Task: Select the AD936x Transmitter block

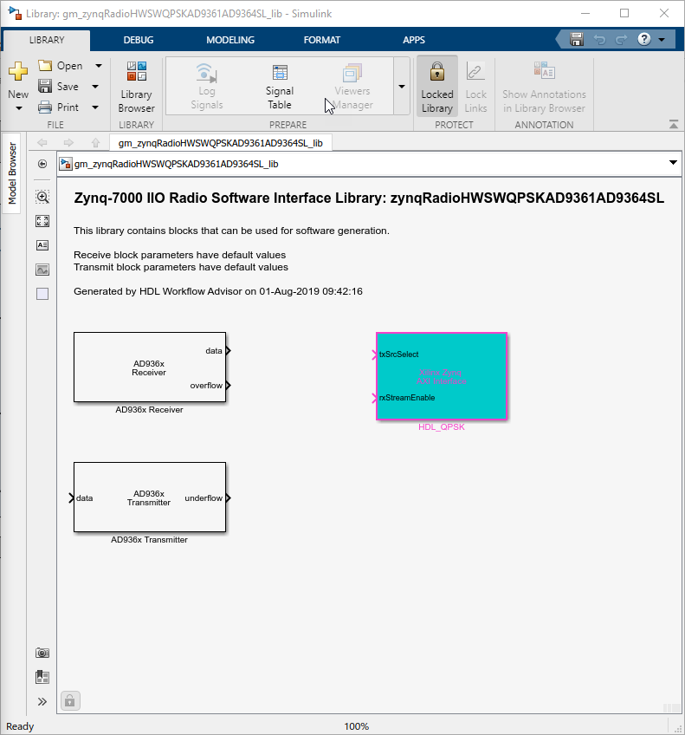Action: pos(150,498)
